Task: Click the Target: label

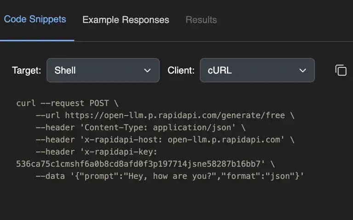Action: tap(27, 71)
